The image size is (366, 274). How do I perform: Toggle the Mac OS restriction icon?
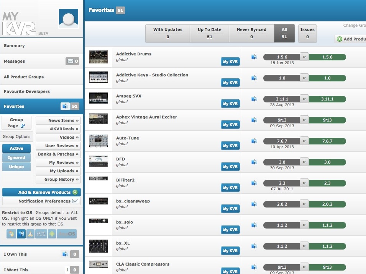click(x=21, y=234)
